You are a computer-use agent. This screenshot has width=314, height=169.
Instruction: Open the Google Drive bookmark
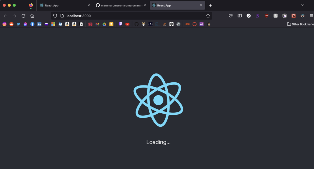pos(104,24)
